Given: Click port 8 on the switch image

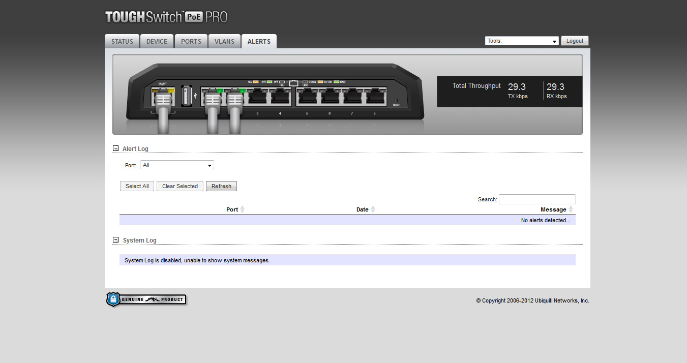Looking at the screenshot, I should (x=374, y=96).
